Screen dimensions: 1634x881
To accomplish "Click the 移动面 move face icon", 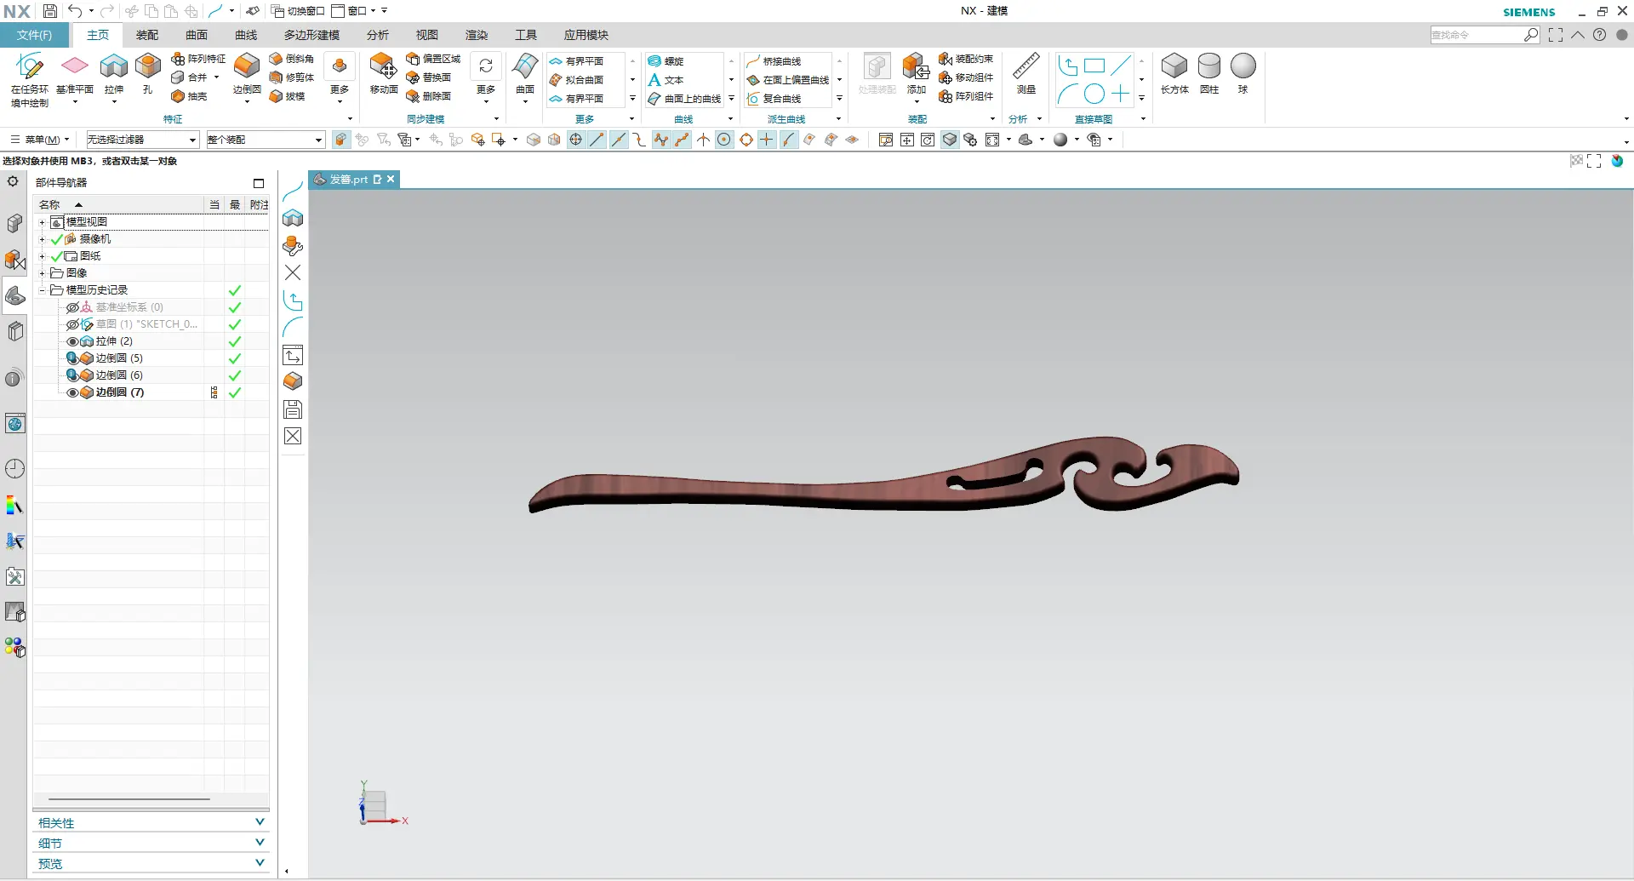I will [383, 66].
